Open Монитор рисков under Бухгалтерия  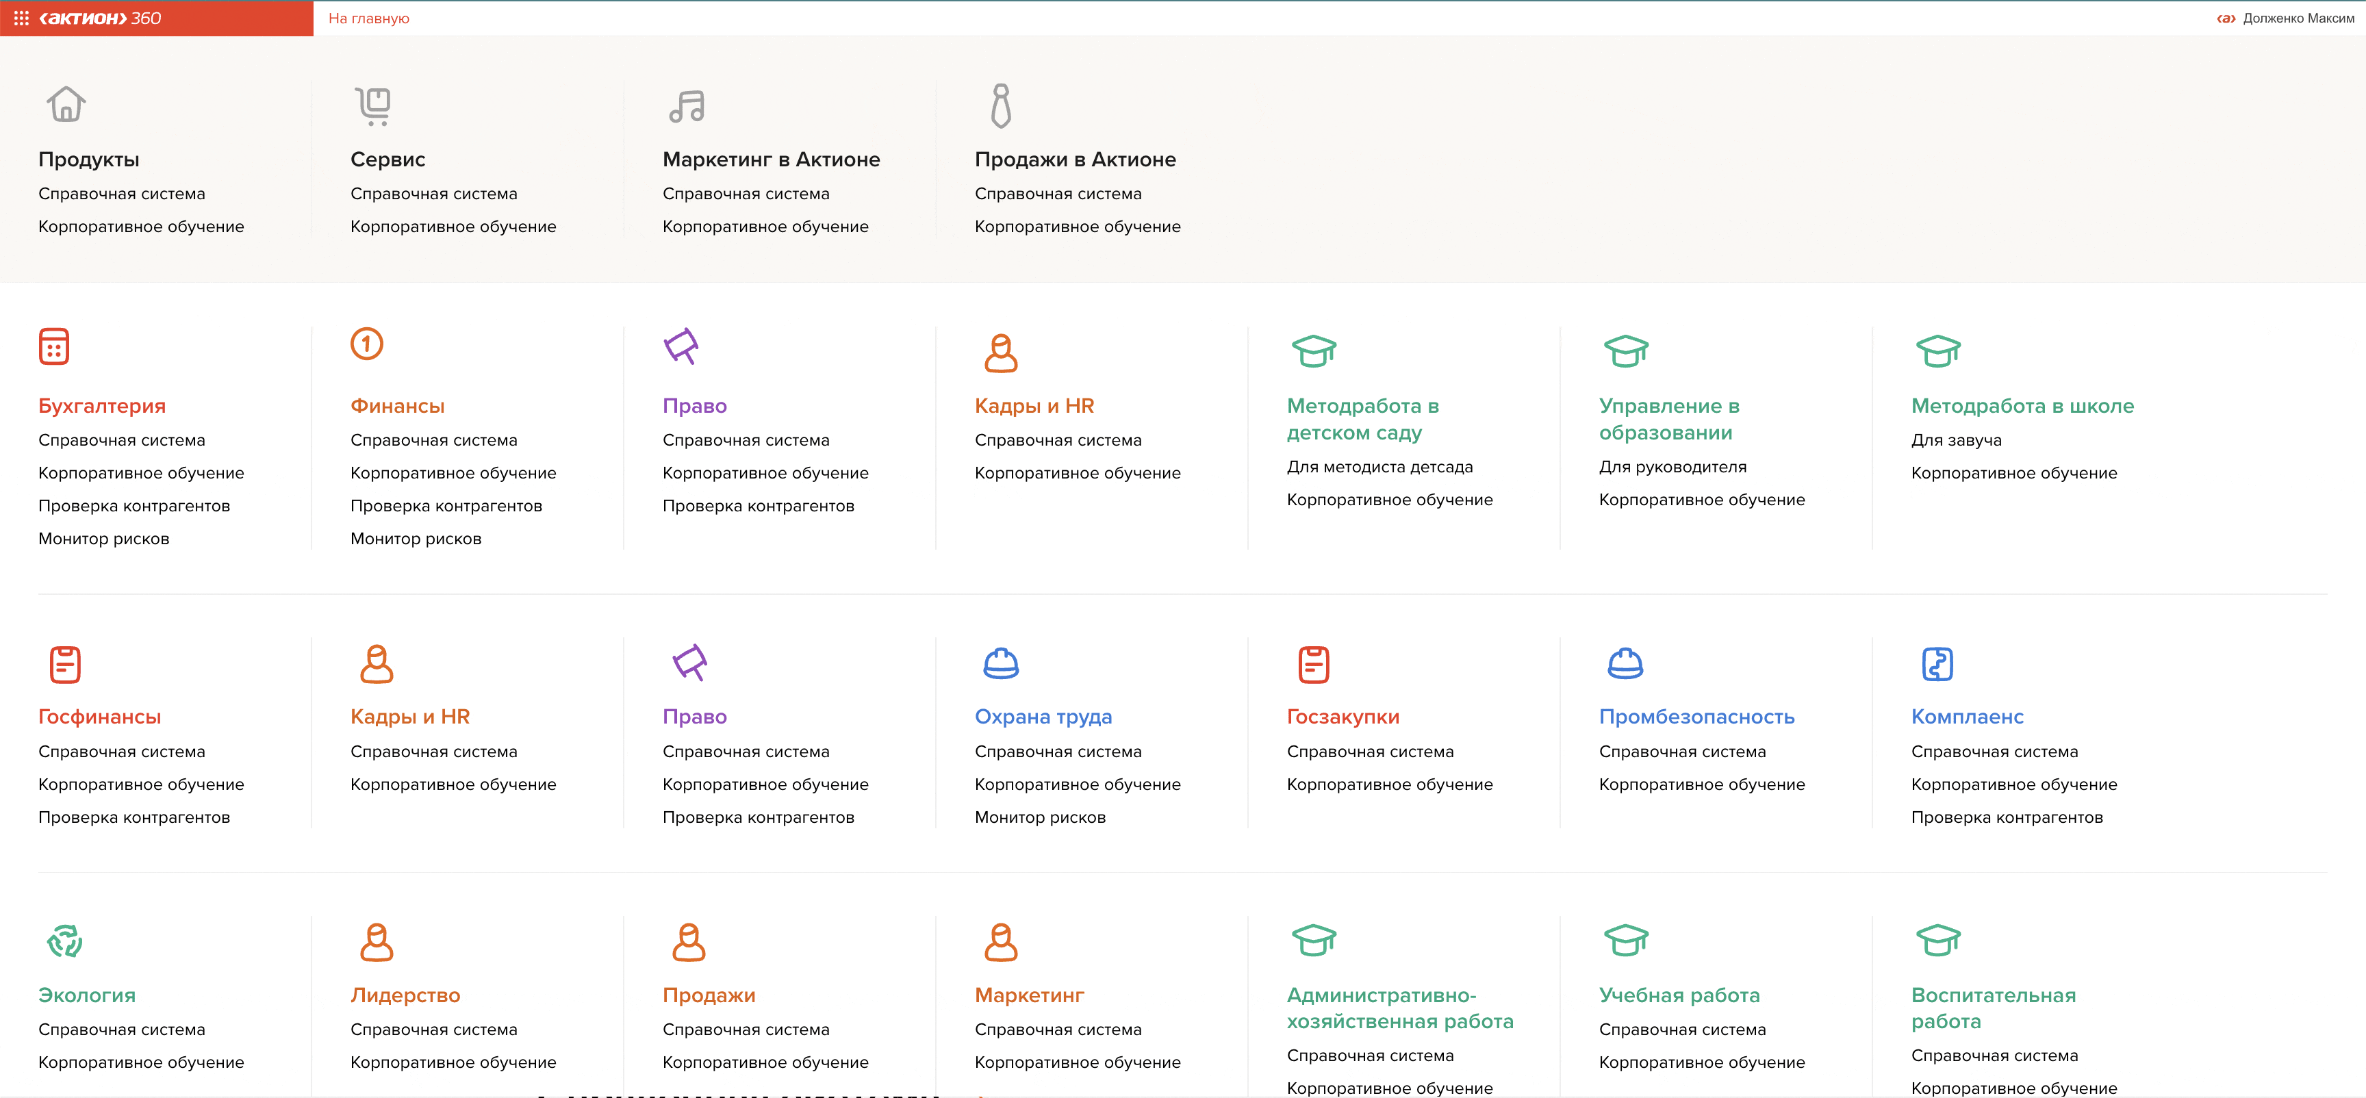point(104,539)
